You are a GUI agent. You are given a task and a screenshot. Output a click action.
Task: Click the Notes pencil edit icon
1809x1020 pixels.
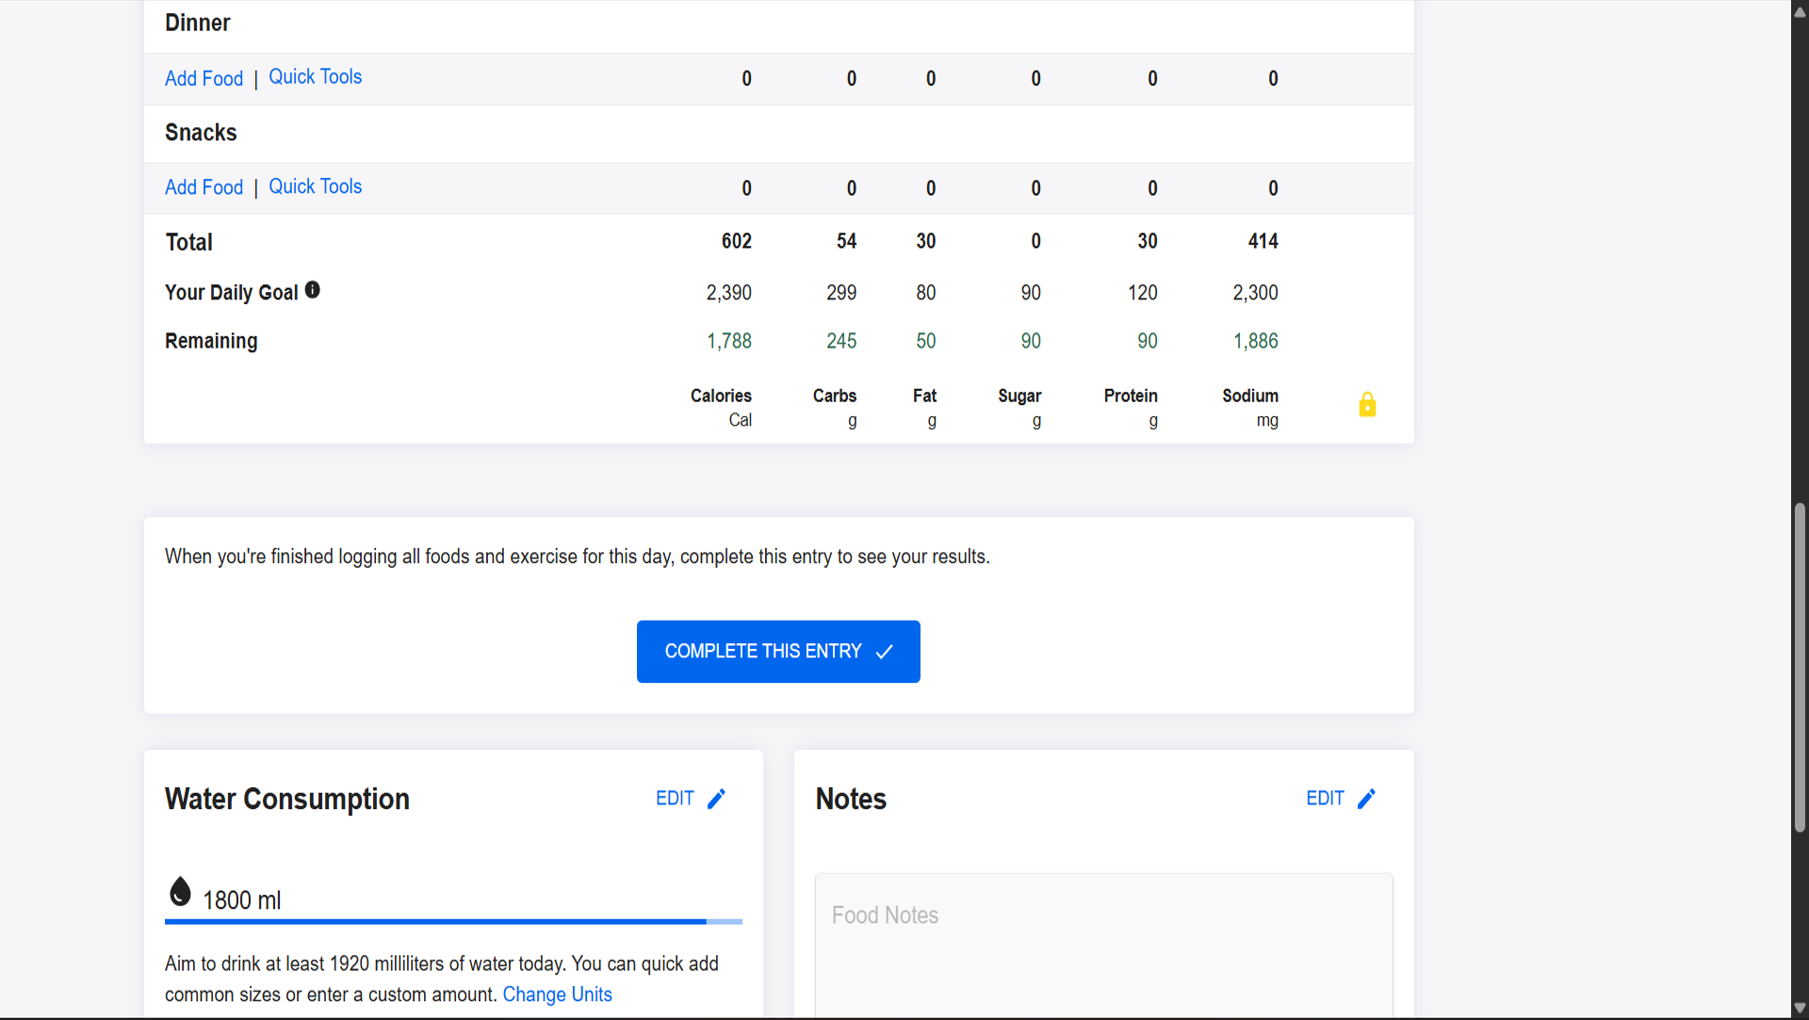pos(1367,799)
